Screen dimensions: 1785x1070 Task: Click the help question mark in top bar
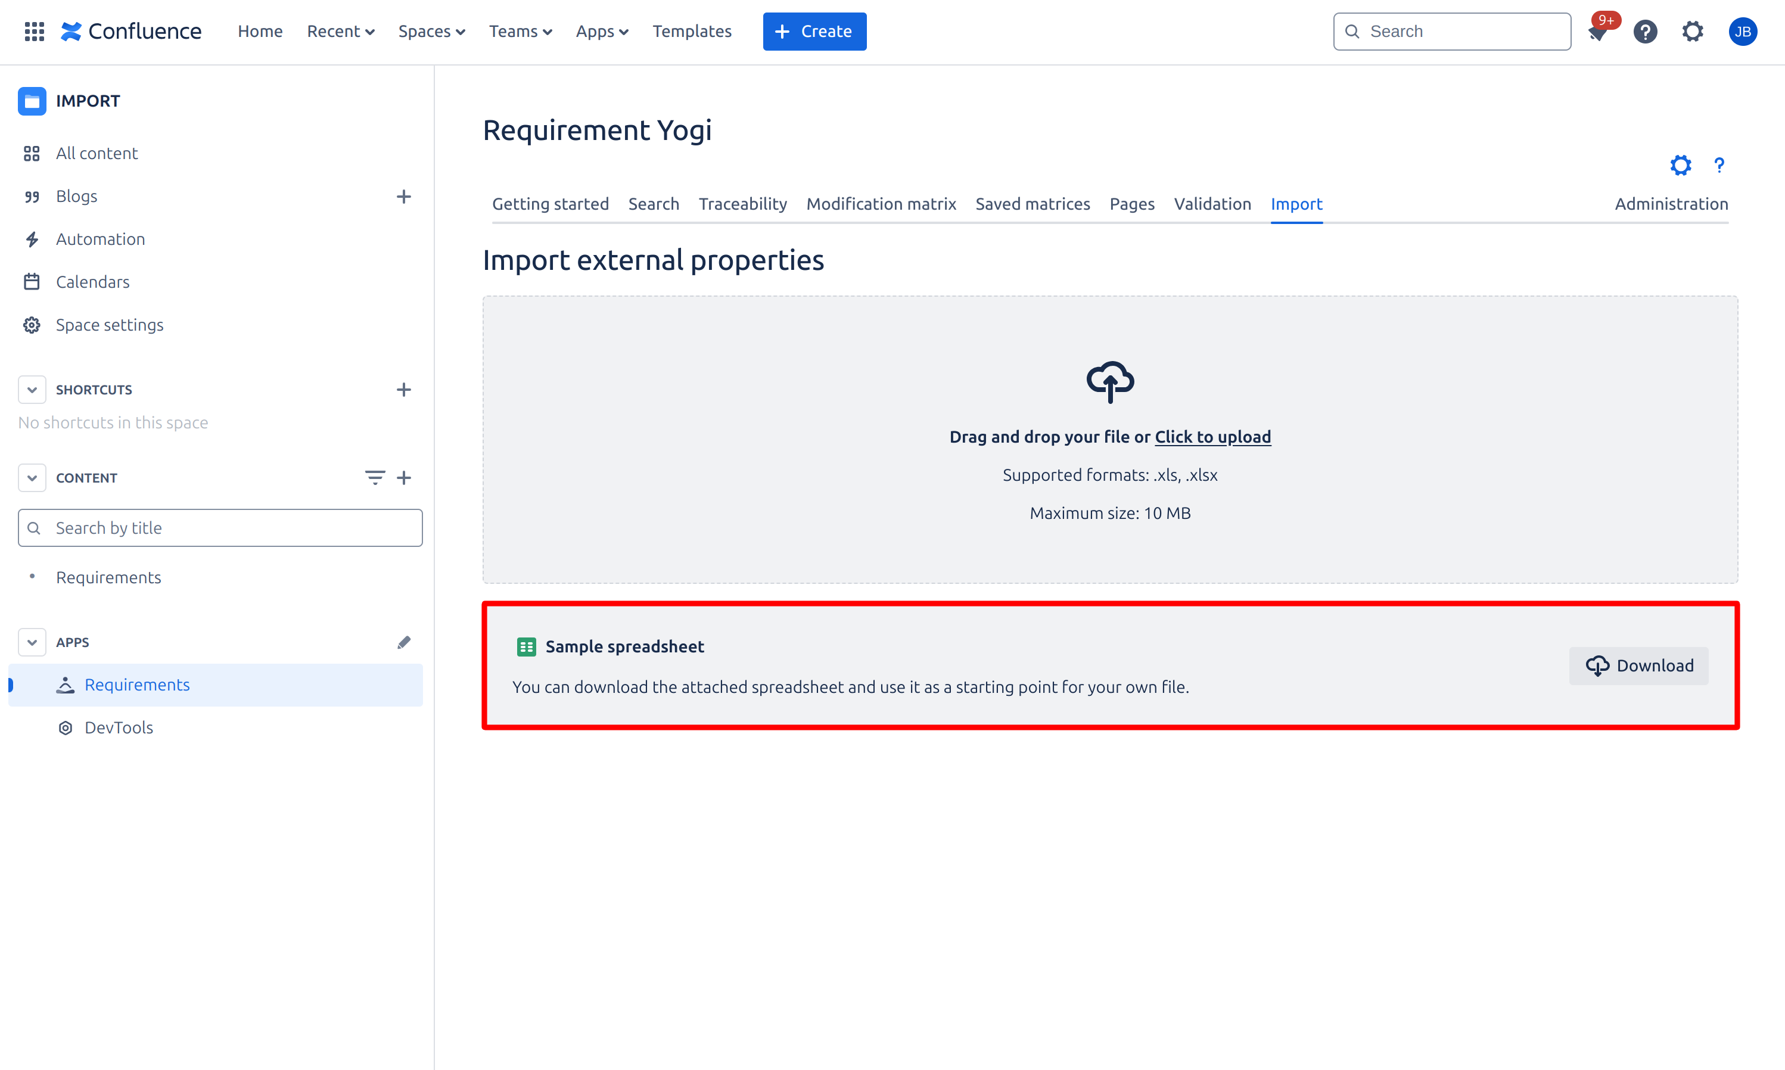(1645, 32)
